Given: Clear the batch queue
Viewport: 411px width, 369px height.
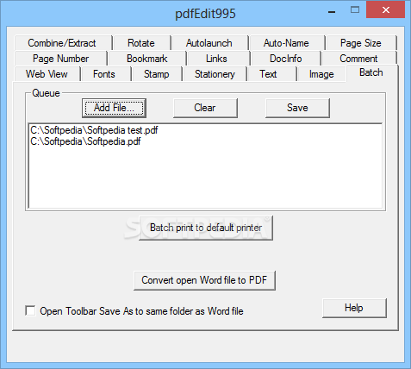Looking at the screenshot, I should point(205,108).
